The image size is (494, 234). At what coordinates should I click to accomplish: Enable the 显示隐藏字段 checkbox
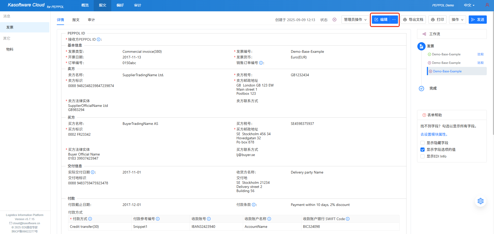click(422, 143)
